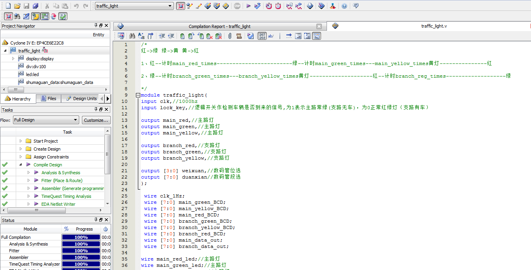
Task: Select the TimeQuest Timing Analysis task
Action: (66, 196)
